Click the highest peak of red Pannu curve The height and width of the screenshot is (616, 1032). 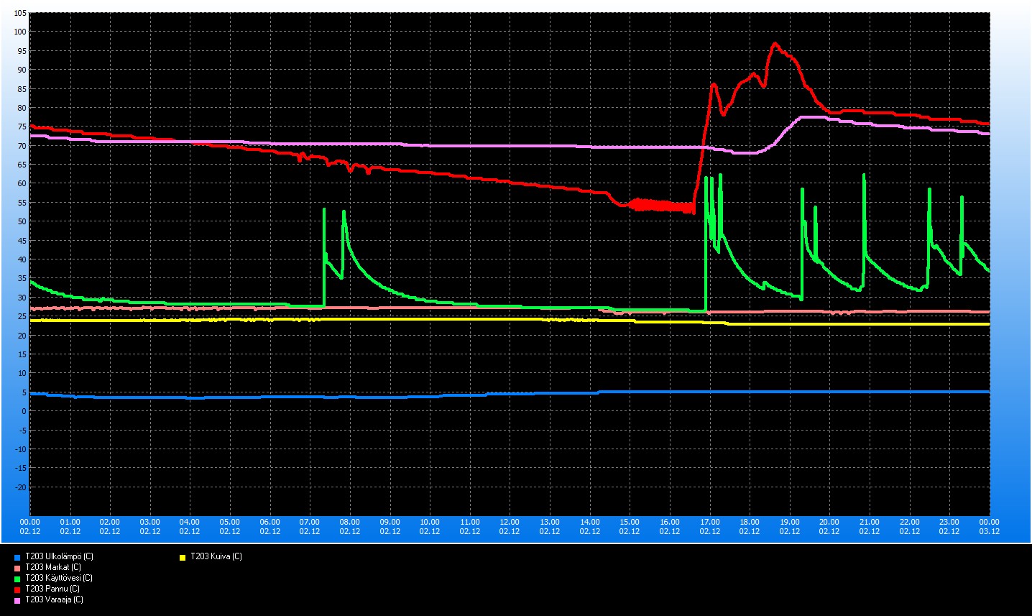775,44
